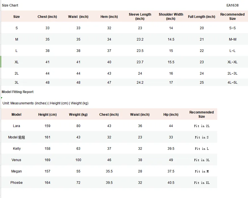Viewport: 248px width, 198px height.
Task: Click the XL size row label
Action: (x=16, y=62)
